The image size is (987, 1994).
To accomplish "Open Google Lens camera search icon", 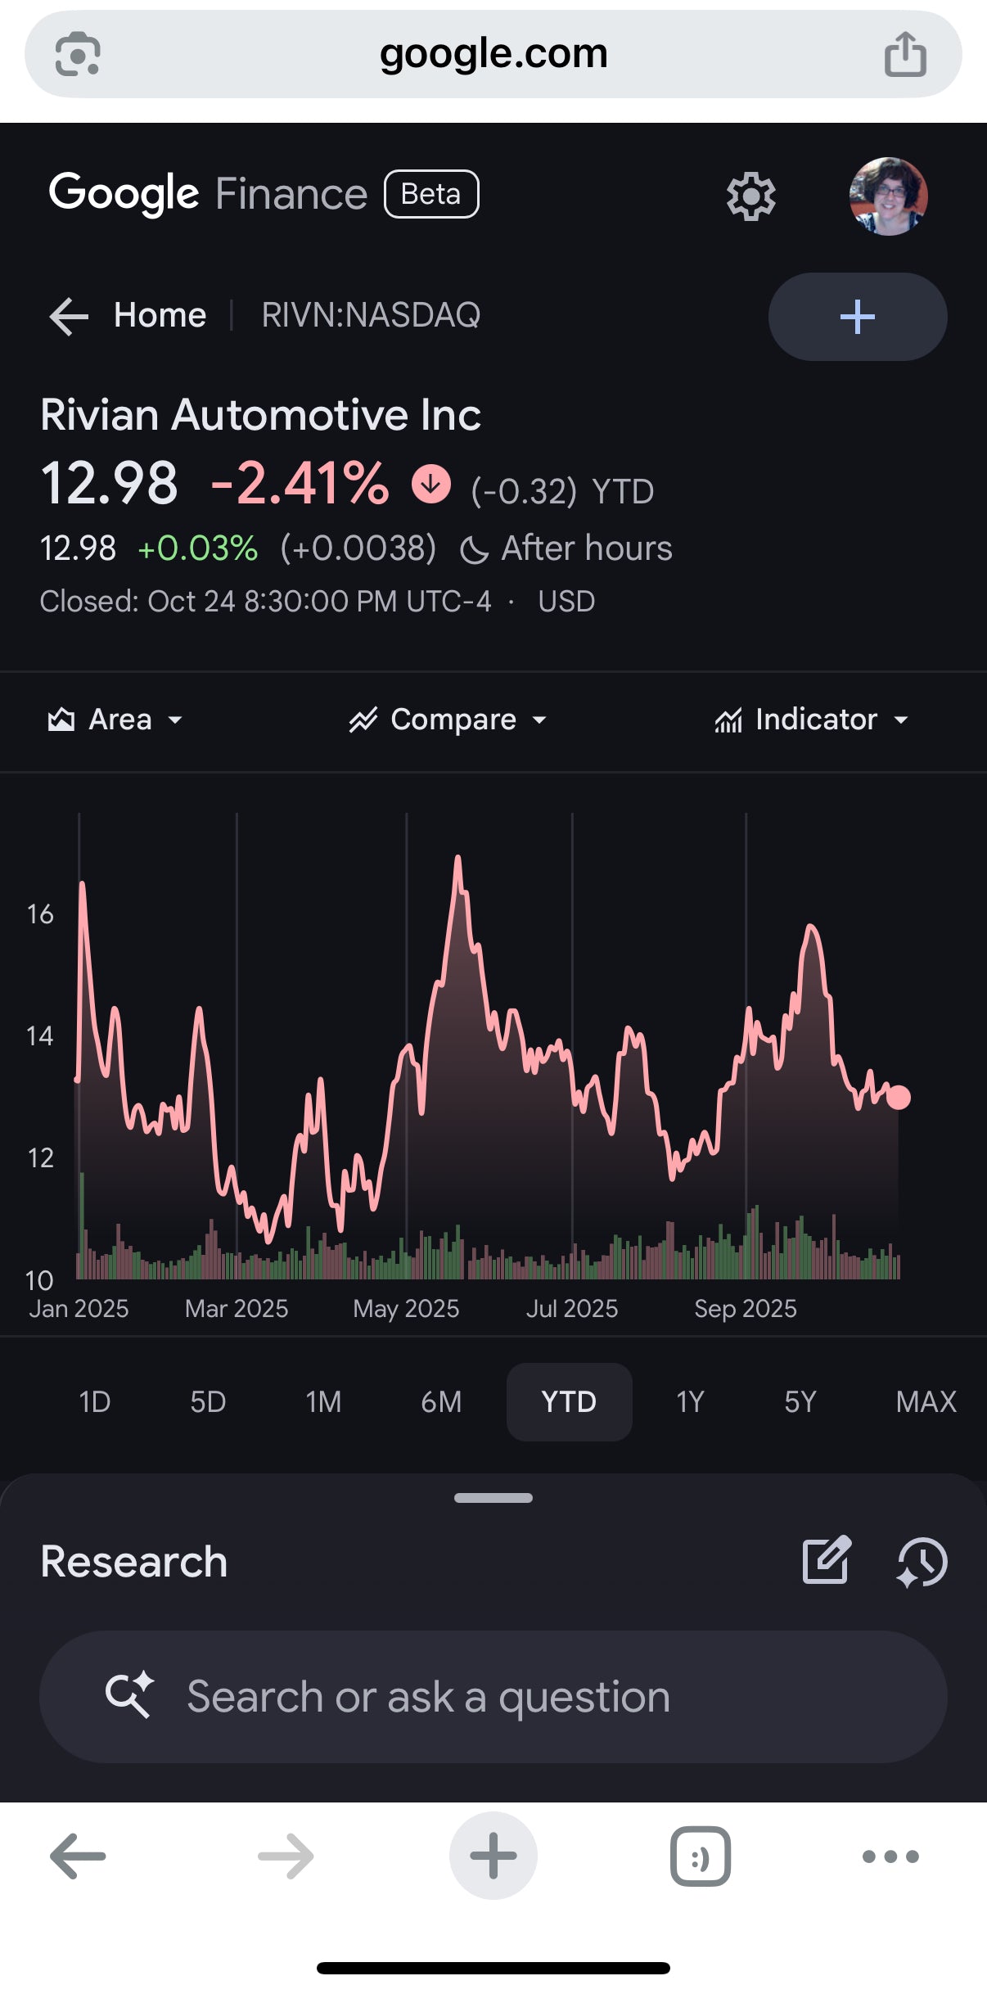I will click(x=78, y=54).
